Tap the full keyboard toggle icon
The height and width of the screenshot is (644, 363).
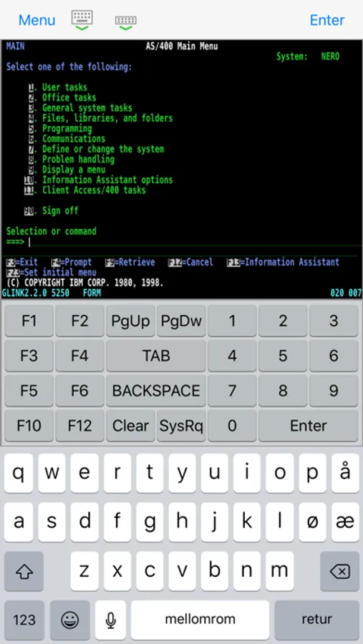(82, 20)
